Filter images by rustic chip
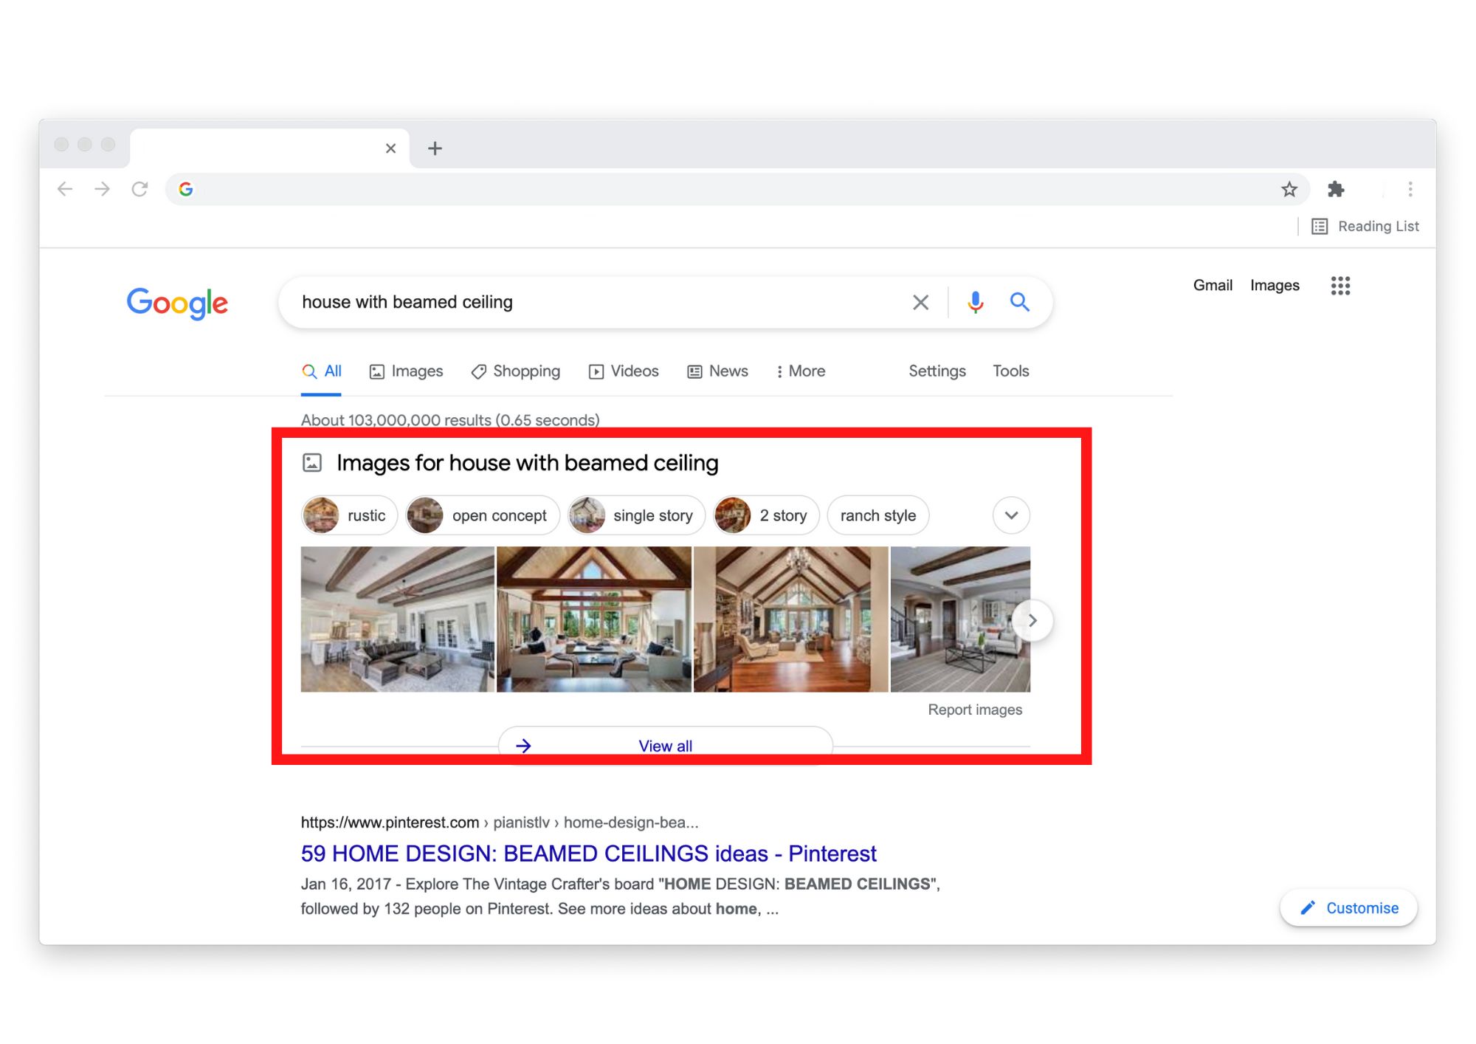Screen dimensions: 1476x1044 click(349, 515)
